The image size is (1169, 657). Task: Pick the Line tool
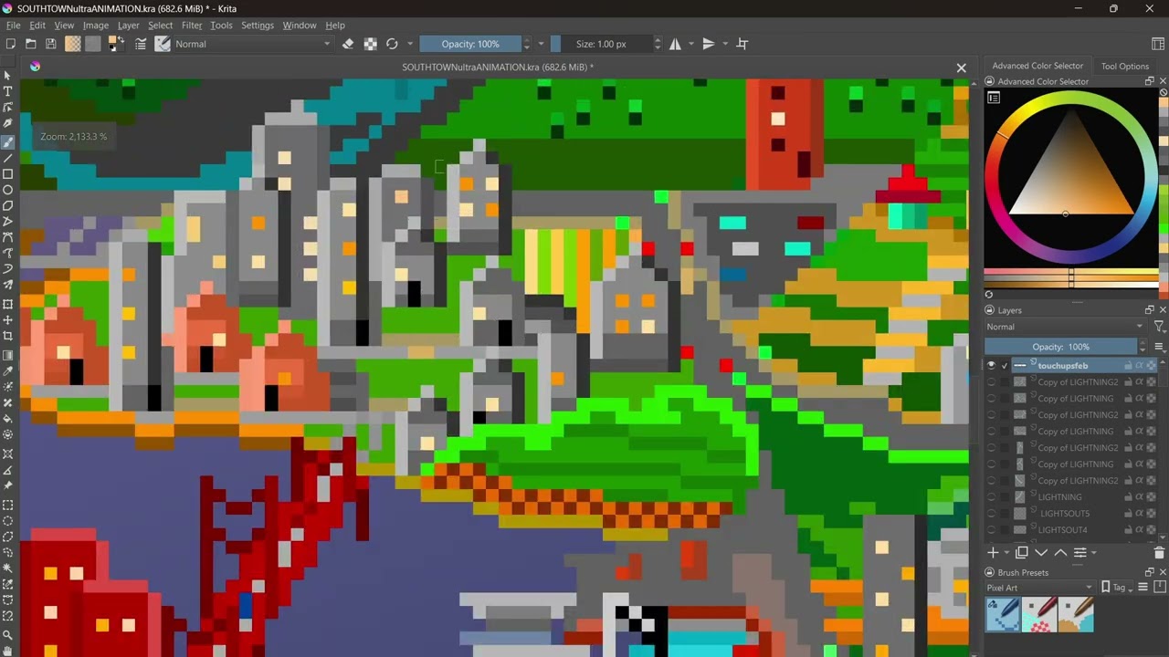7,158
